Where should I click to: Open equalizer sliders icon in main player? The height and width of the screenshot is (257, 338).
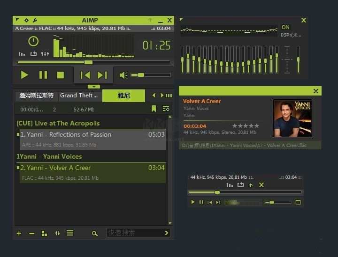45,54
